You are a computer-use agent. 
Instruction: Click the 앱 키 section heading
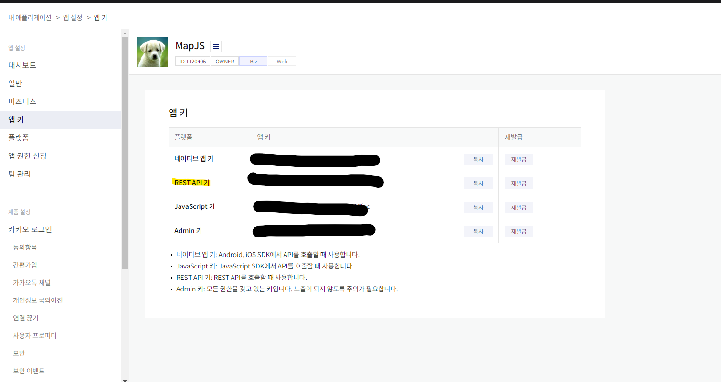(x=178, y=113)
